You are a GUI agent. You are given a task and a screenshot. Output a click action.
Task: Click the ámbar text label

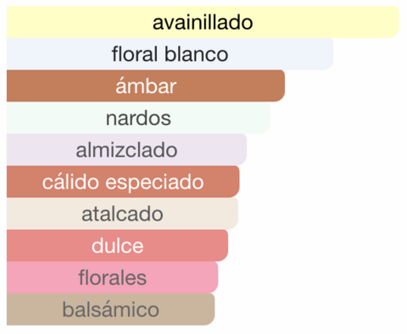[x=146, y=85]
